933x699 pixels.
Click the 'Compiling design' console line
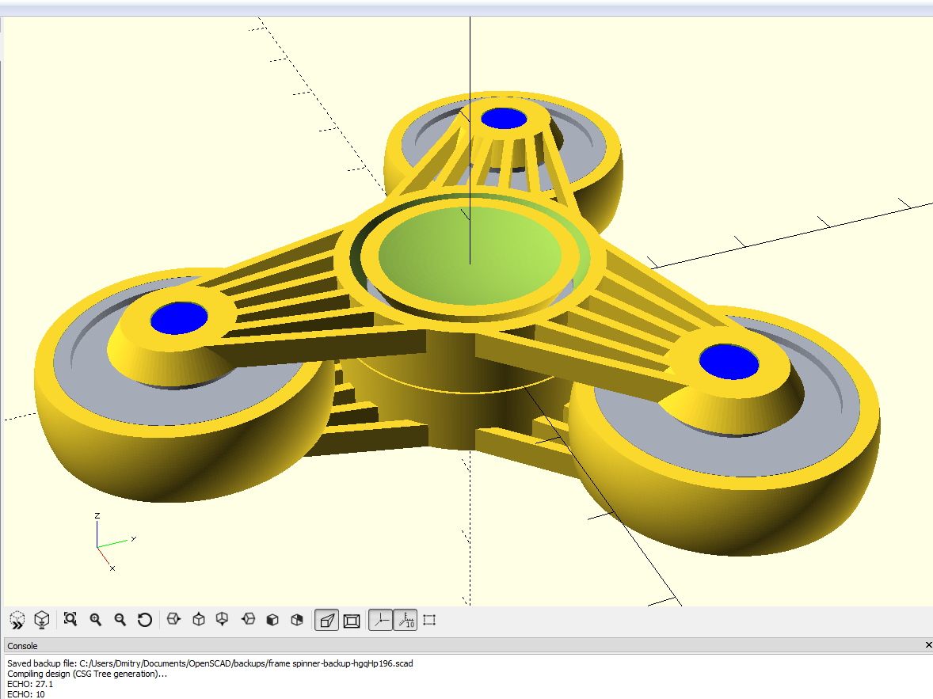87,674
